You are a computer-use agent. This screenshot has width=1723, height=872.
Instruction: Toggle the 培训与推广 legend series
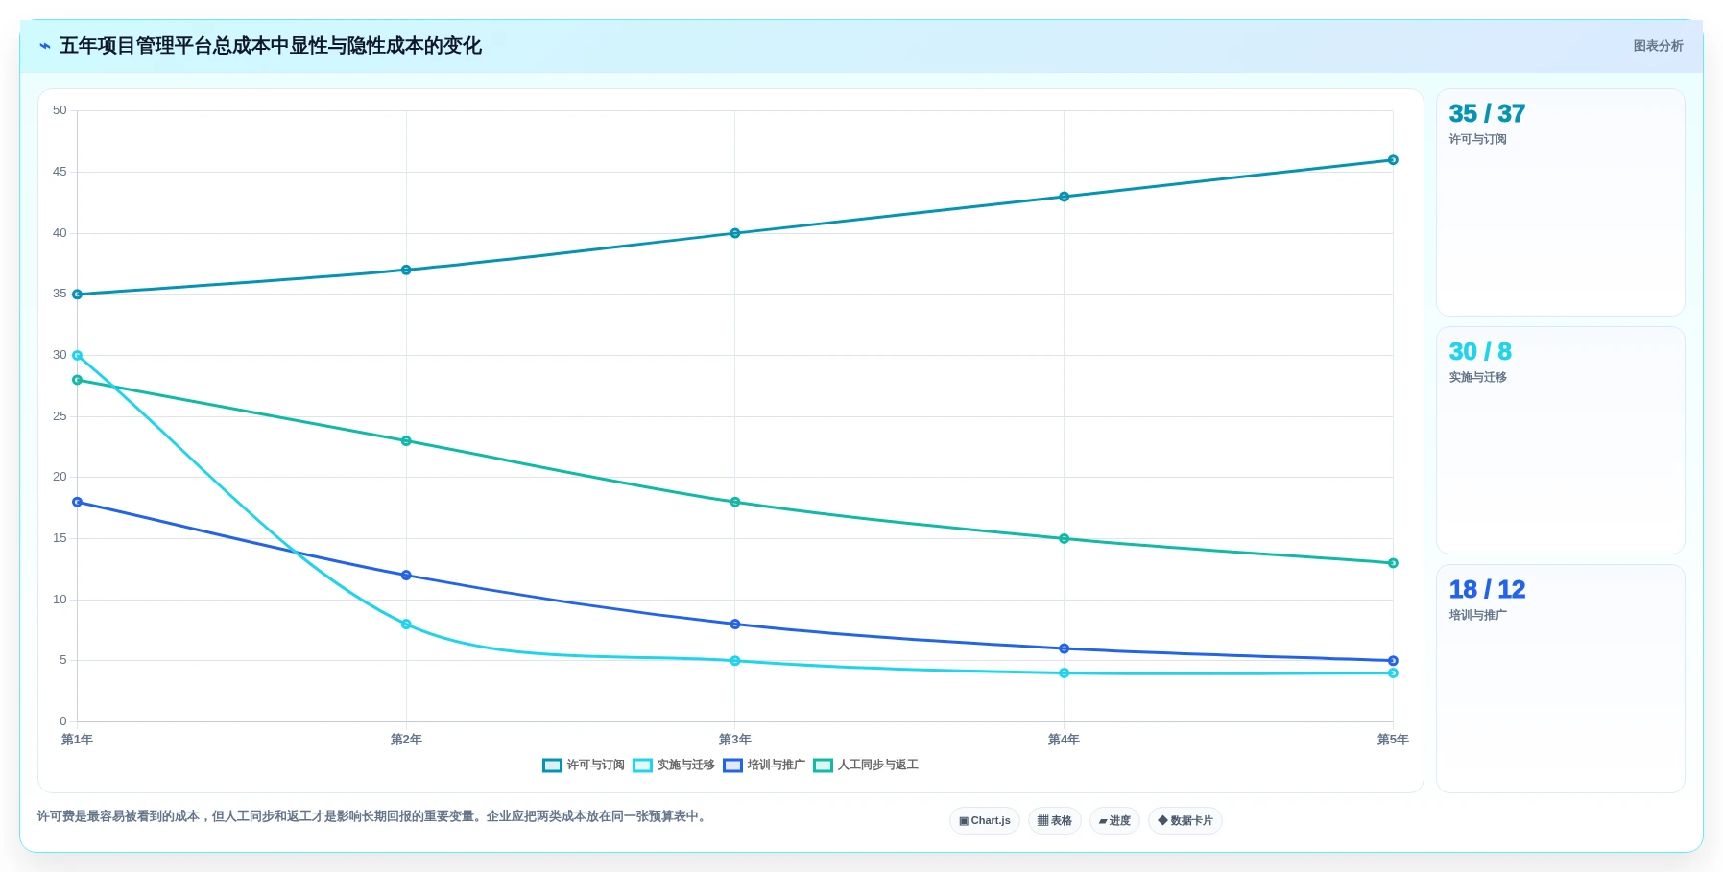pyautogui.click(x=764, y=766)
